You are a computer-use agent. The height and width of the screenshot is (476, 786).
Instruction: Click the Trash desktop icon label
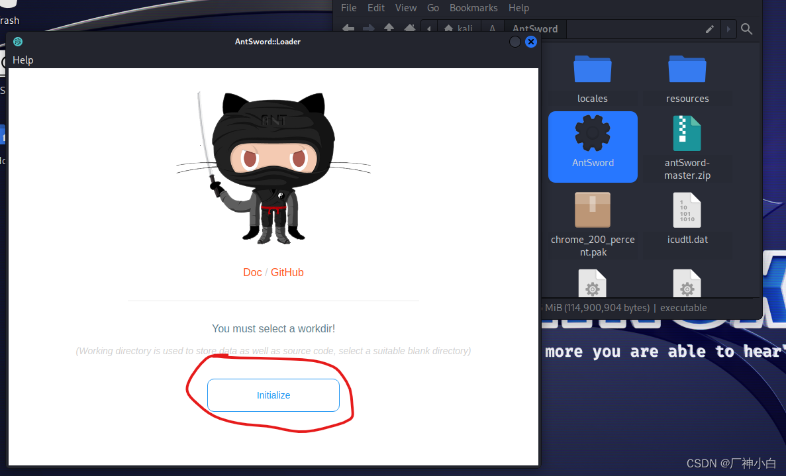9,21
